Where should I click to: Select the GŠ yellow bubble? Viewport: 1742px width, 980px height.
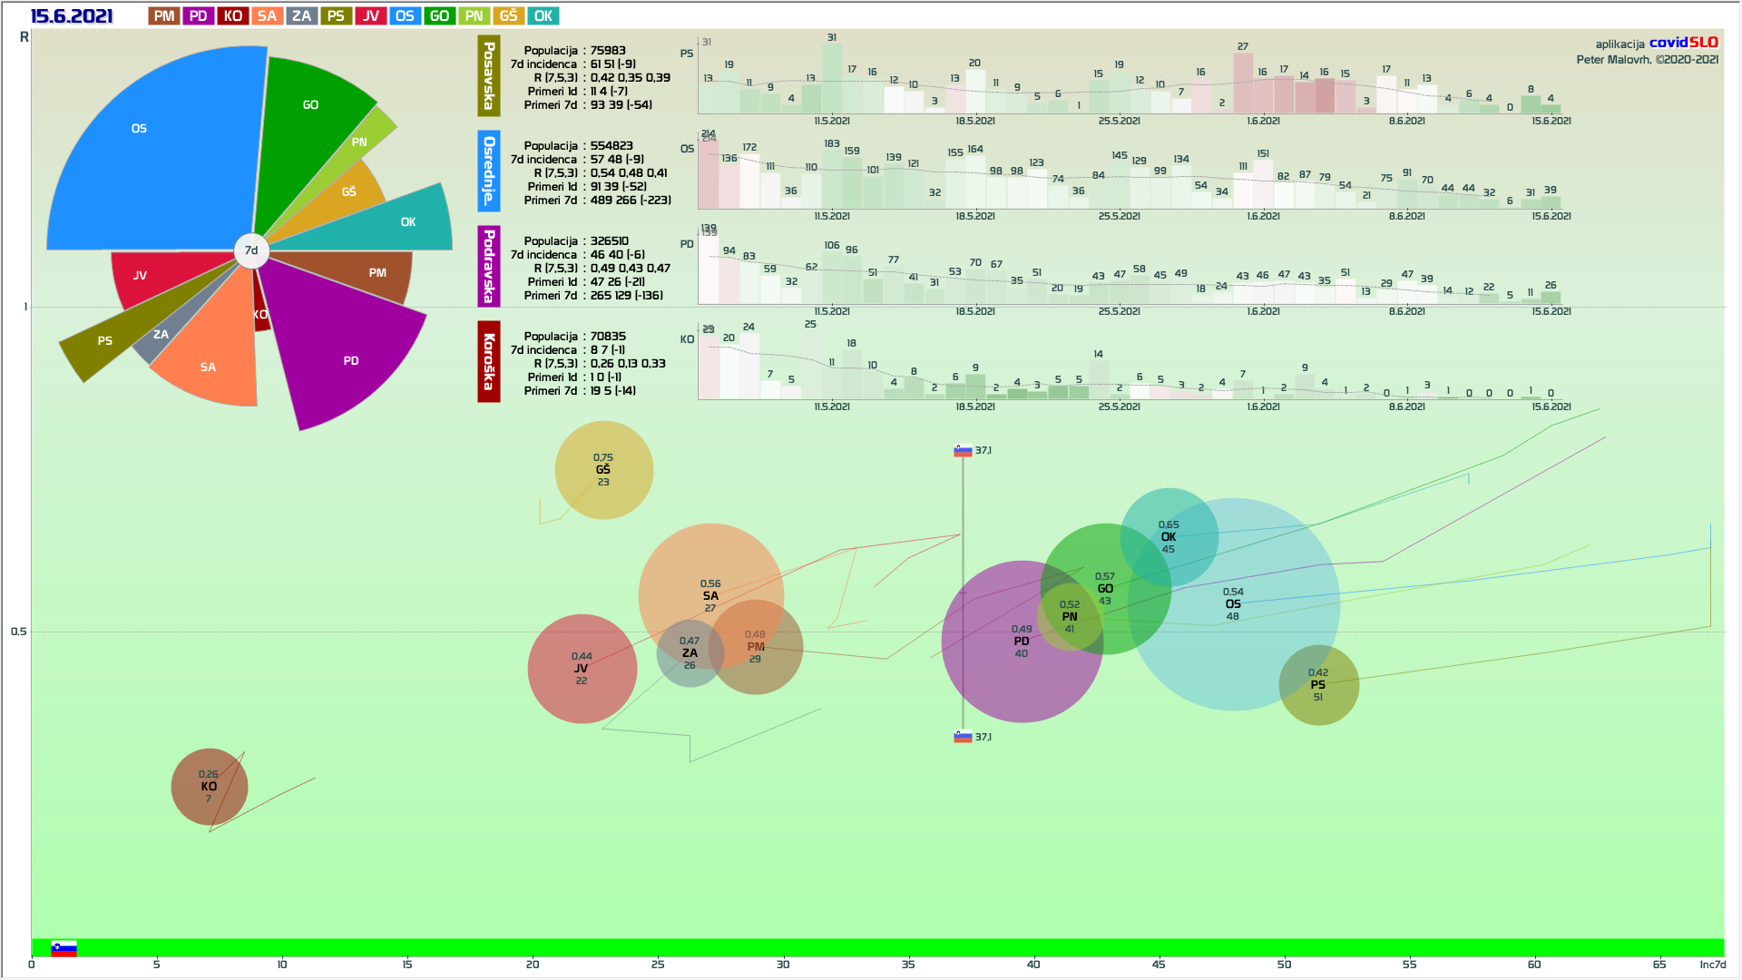tap(603, 470)
